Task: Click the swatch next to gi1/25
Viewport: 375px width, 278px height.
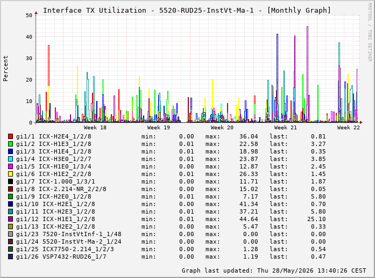Action: click(x=10, y=249)
